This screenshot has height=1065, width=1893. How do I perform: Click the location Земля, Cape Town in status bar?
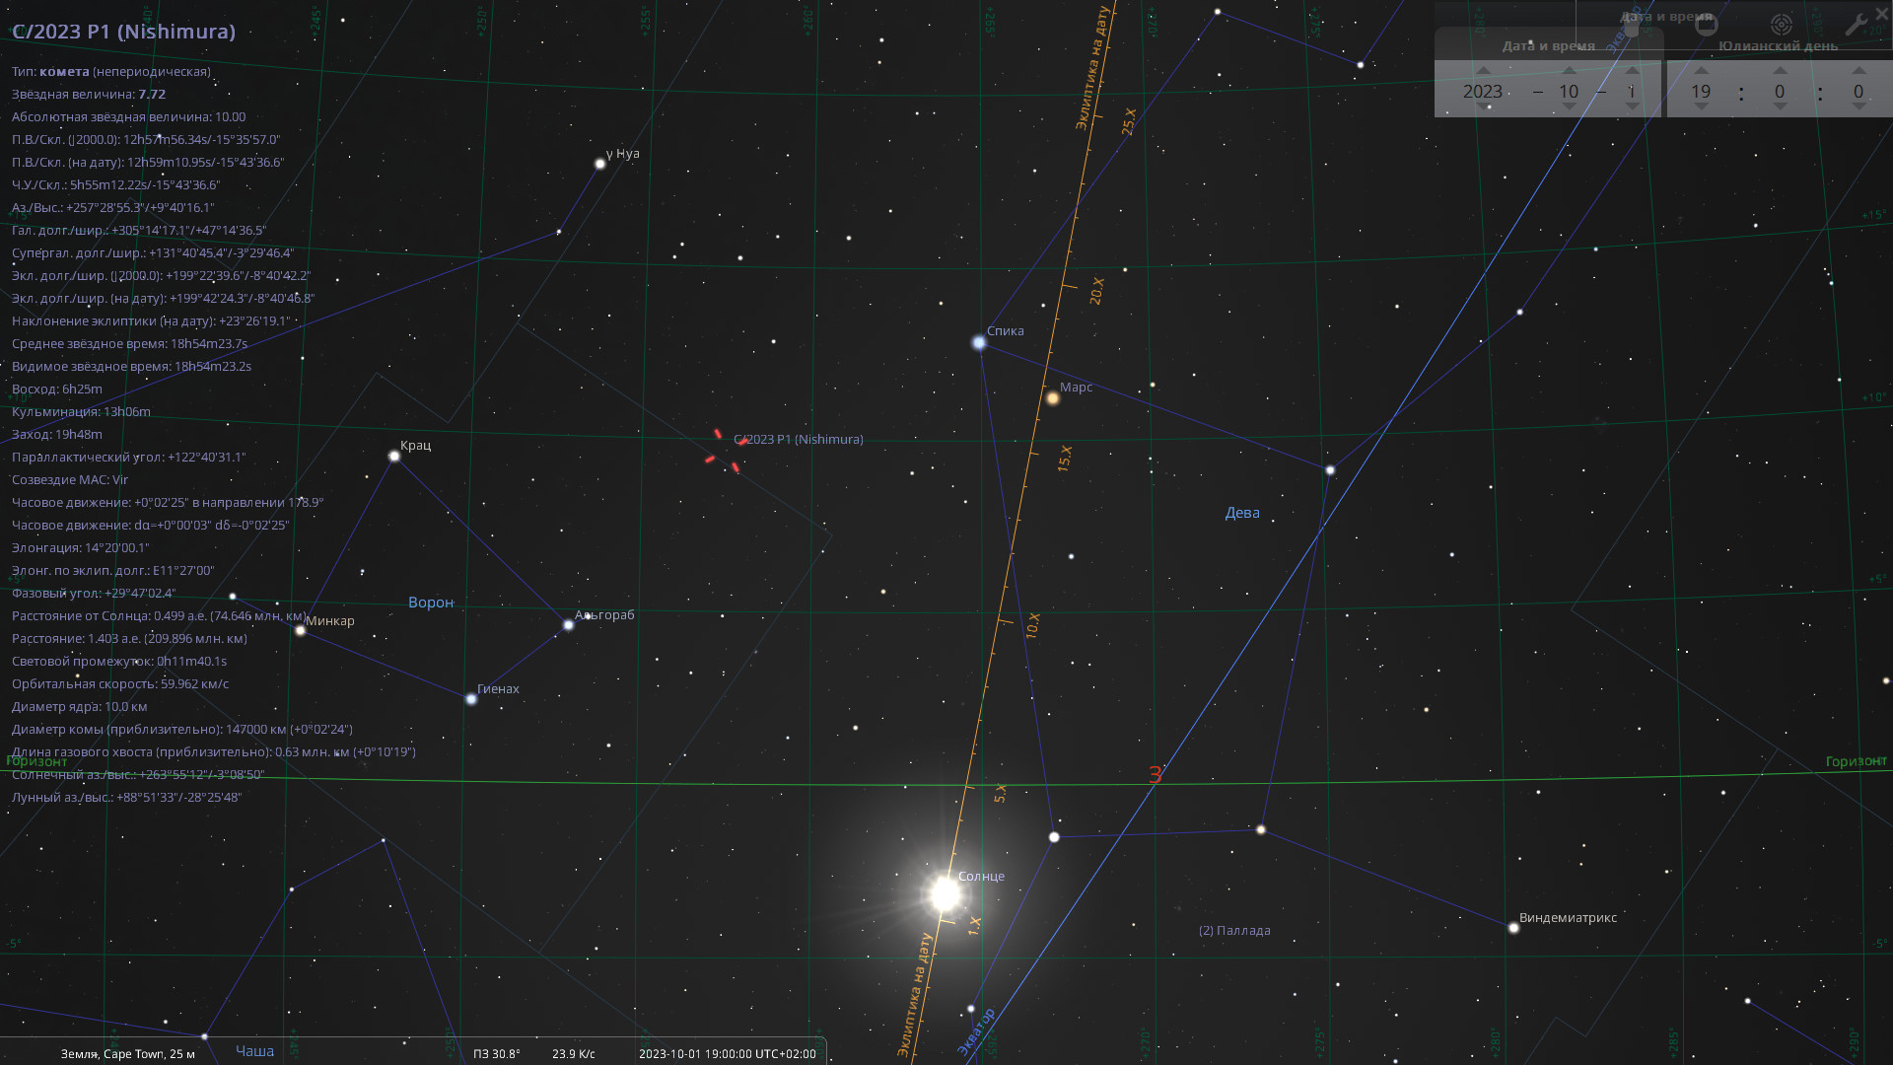128,1054
